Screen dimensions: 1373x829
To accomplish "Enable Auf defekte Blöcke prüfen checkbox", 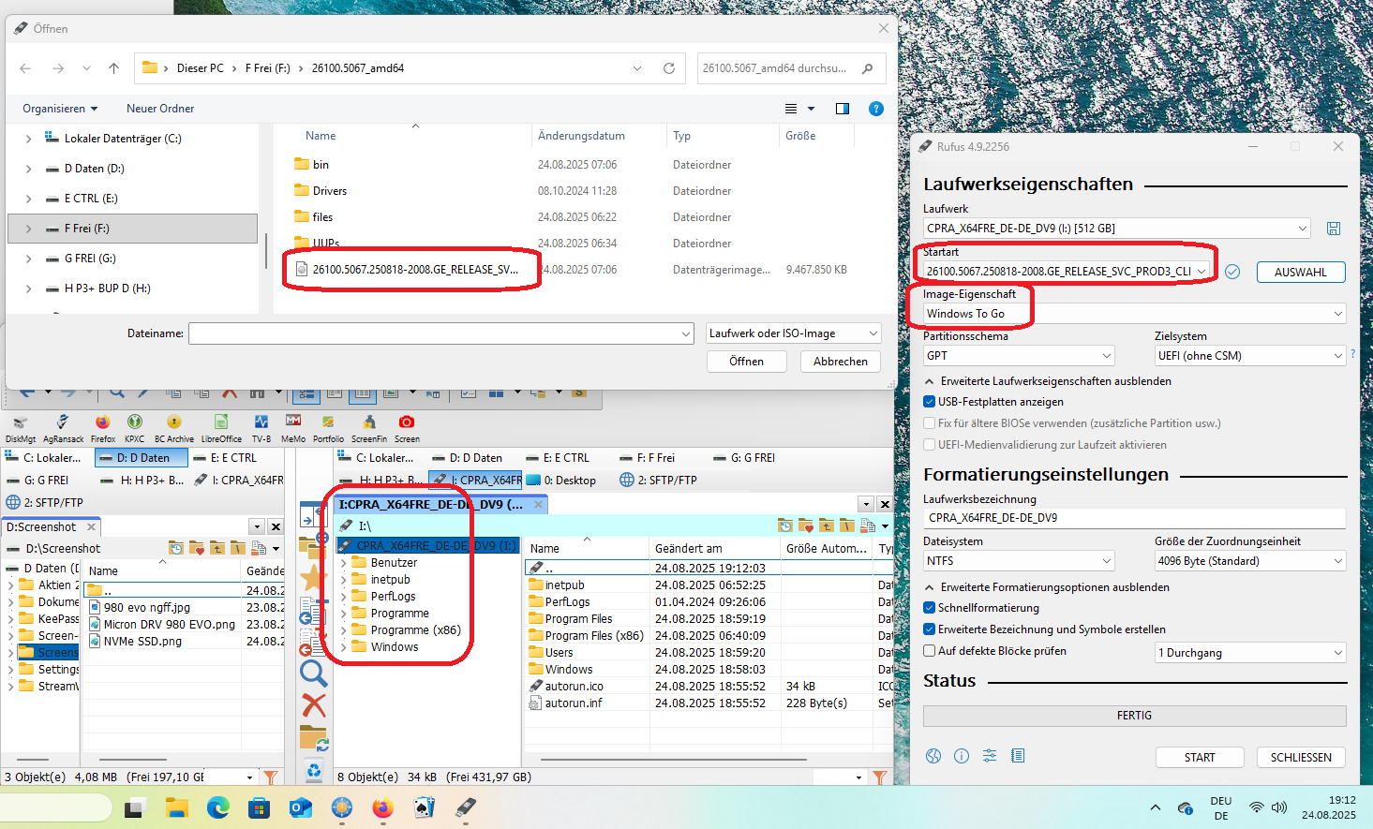I will 930,651.
